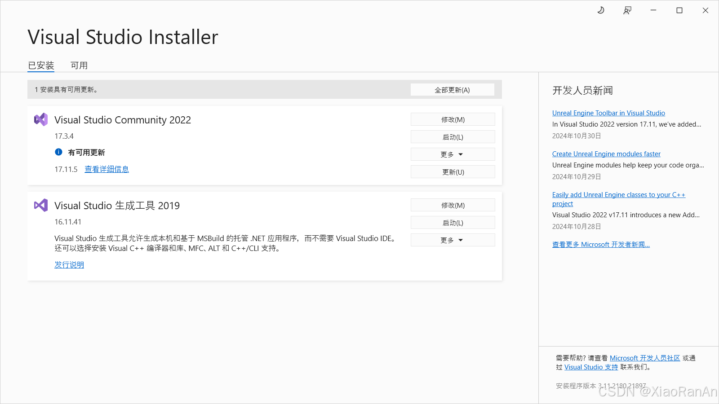Open the 发行说明 link

[x=69, y=265]
